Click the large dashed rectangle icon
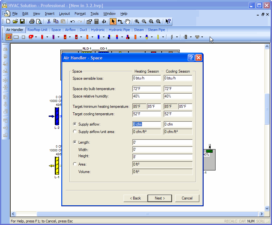This screenshot has width=272, height=225. 16,37
